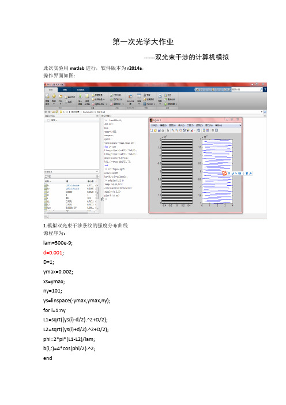The image size is (286, 405).
Task: Click the Help question mark icon
Action: 160,96
